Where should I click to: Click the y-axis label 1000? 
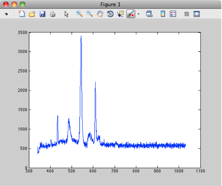(22, 129)
